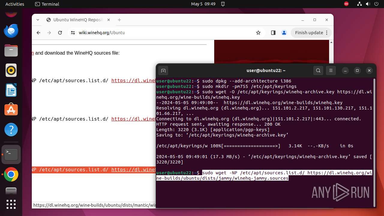Click 'Length: 3220 (3.1K)' terminal line

click(213, 130)
